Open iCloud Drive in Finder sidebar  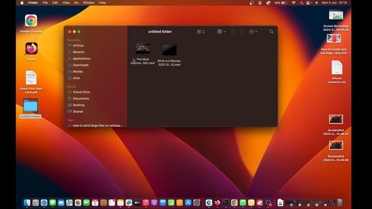(x=81, y=92)
